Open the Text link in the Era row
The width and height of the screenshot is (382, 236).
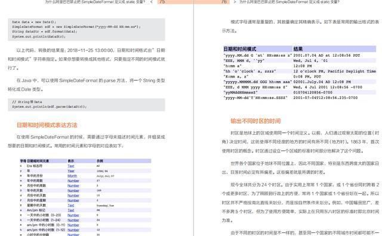click(71, 166)
